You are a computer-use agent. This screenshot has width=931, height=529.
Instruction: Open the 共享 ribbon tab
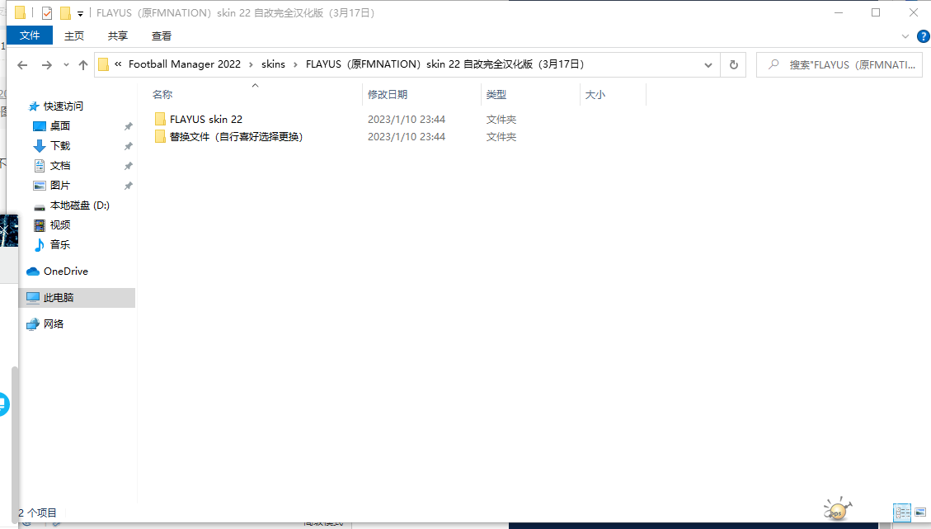click(118, 35)
